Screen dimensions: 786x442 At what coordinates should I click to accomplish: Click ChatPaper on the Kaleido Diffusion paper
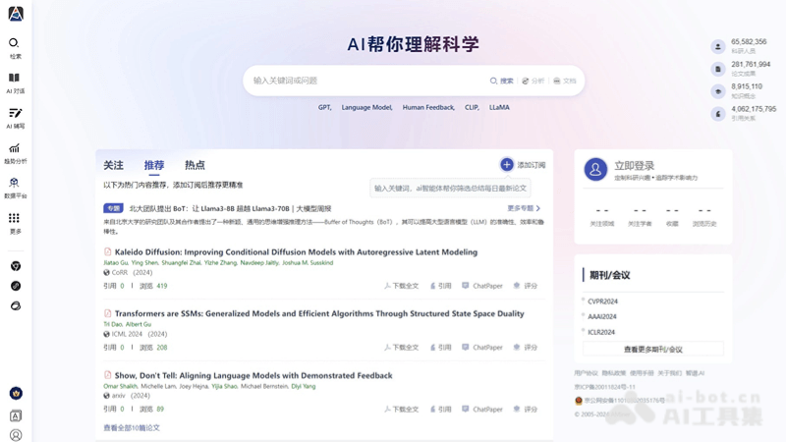click(x=482, y=286)
